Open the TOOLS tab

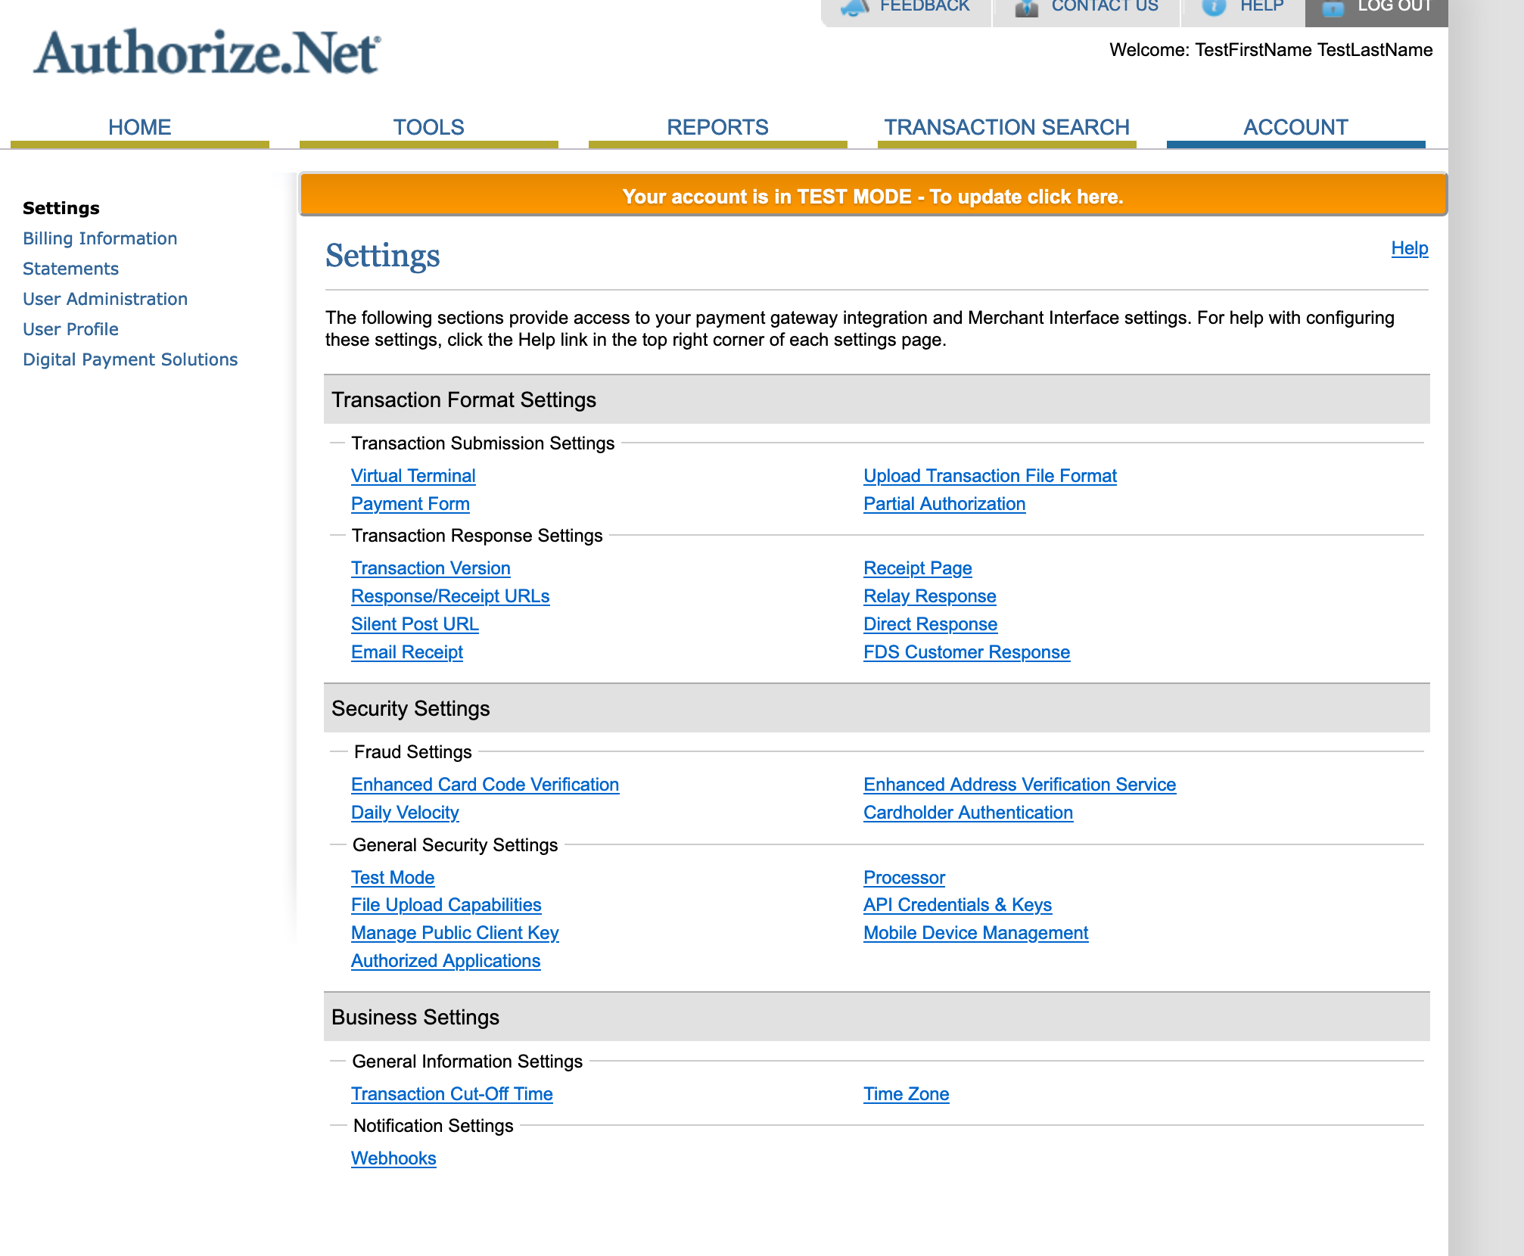429,127
